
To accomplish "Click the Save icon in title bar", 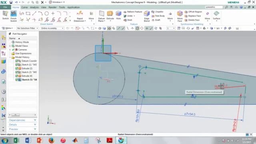I will [11, 2].
